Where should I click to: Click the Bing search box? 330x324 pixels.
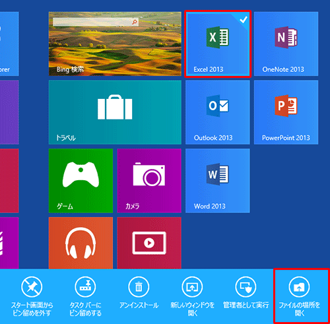click(96, 22)
